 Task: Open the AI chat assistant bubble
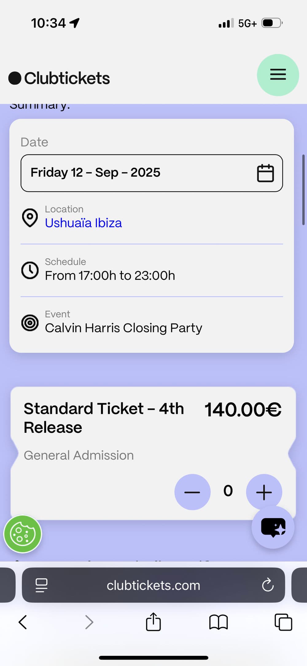pos(273,527)
